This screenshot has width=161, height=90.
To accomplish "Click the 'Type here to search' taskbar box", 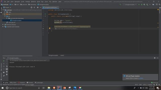I will 23,88.
